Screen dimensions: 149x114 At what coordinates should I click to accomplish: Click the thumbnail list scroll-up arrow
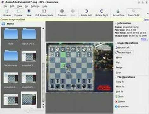43,28
